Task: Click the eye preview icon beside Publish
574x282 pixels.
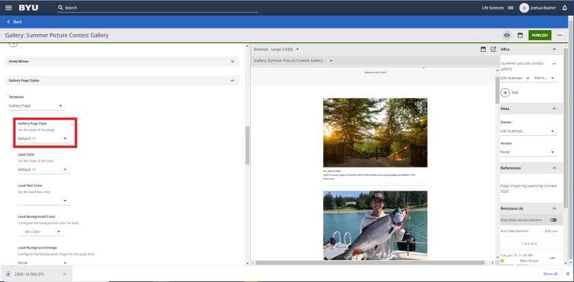Action: (x=507, y=35)
